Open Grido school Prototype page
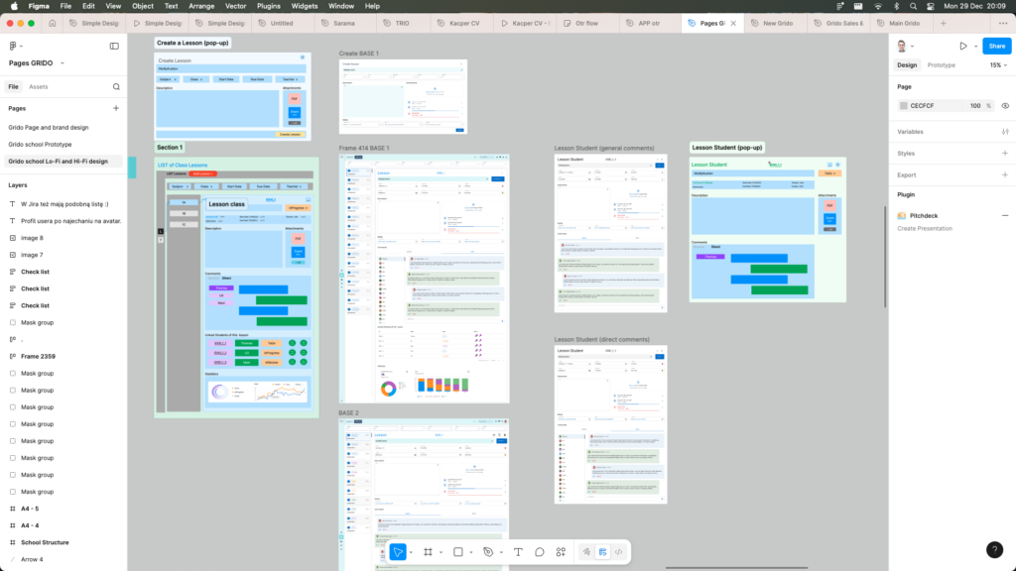The image size is (1016, 571). (40, 144)
